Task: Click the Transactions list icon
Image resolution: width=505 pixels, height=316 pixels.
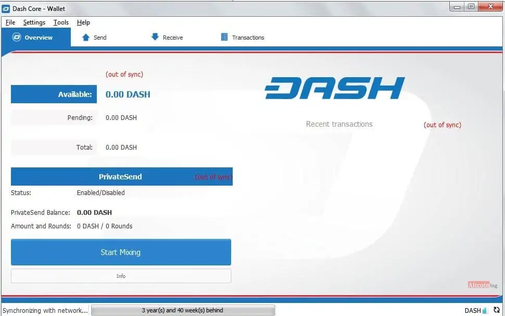Action: click(x=224, y=37)
